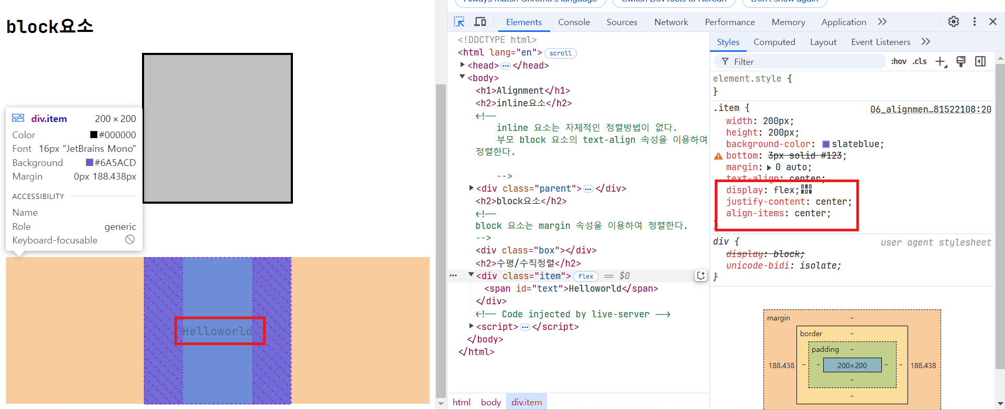This screenshot has height=410, width=1005.
Task: Open the DevTools three-dot customize menu
Action: [975, 21]
